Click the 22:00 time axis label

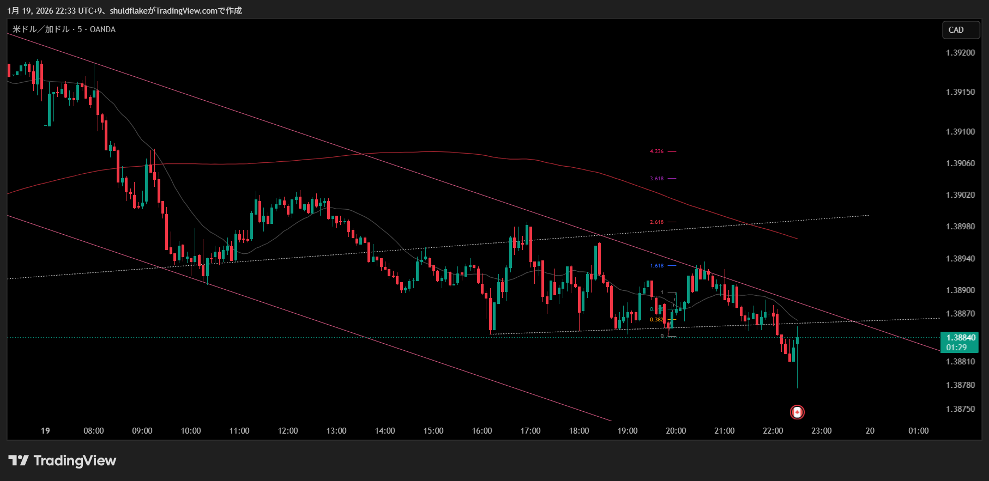click(773, 431)
